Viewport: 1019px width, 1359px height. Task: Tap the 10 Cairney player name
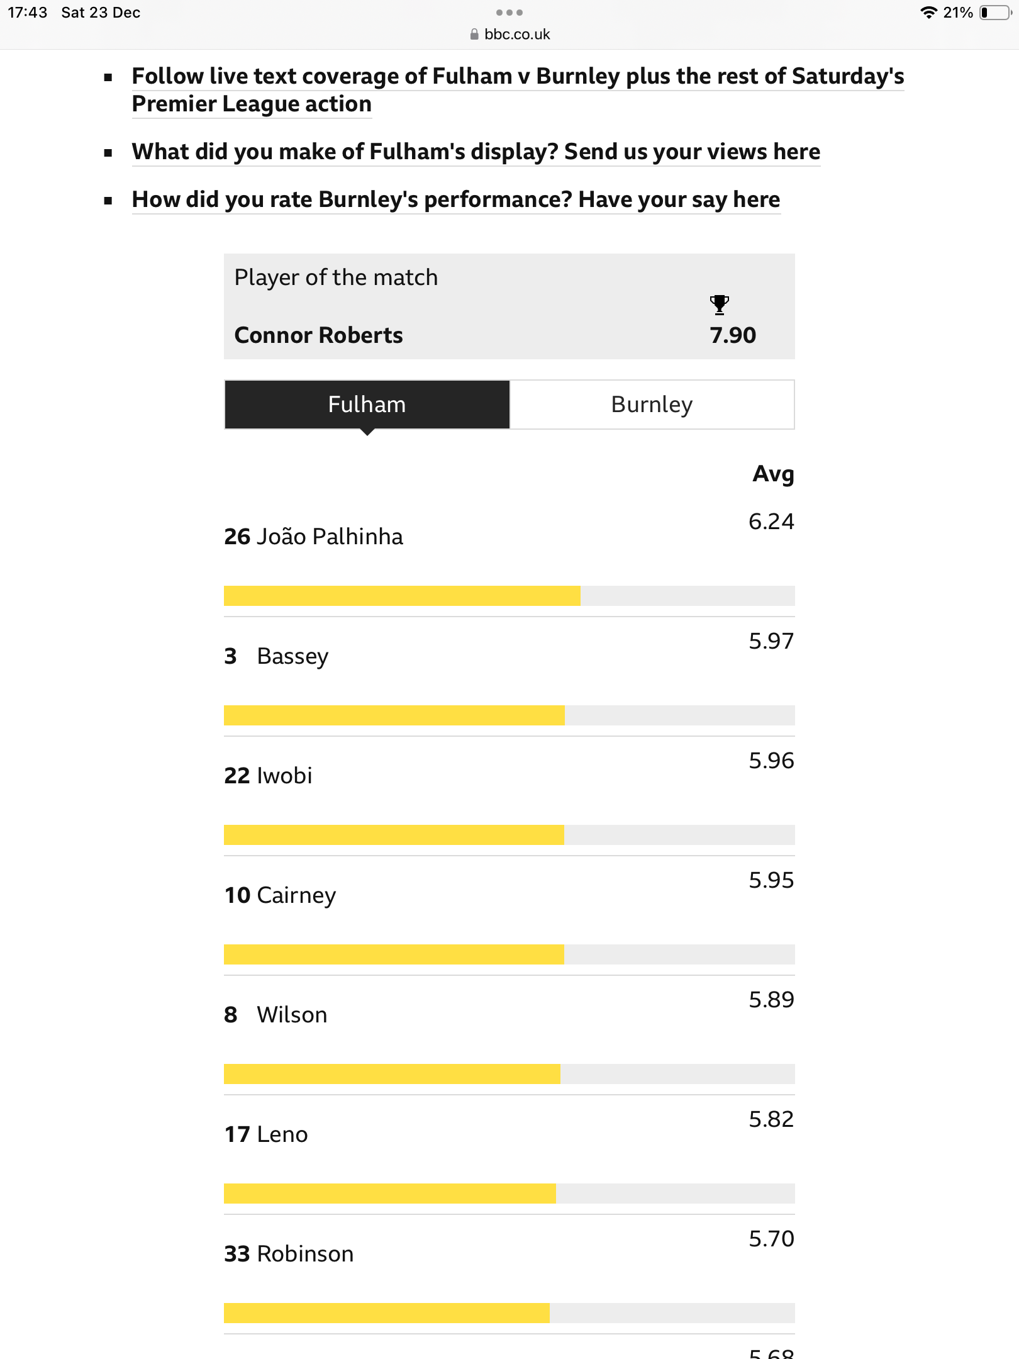[x=281, y=895]
